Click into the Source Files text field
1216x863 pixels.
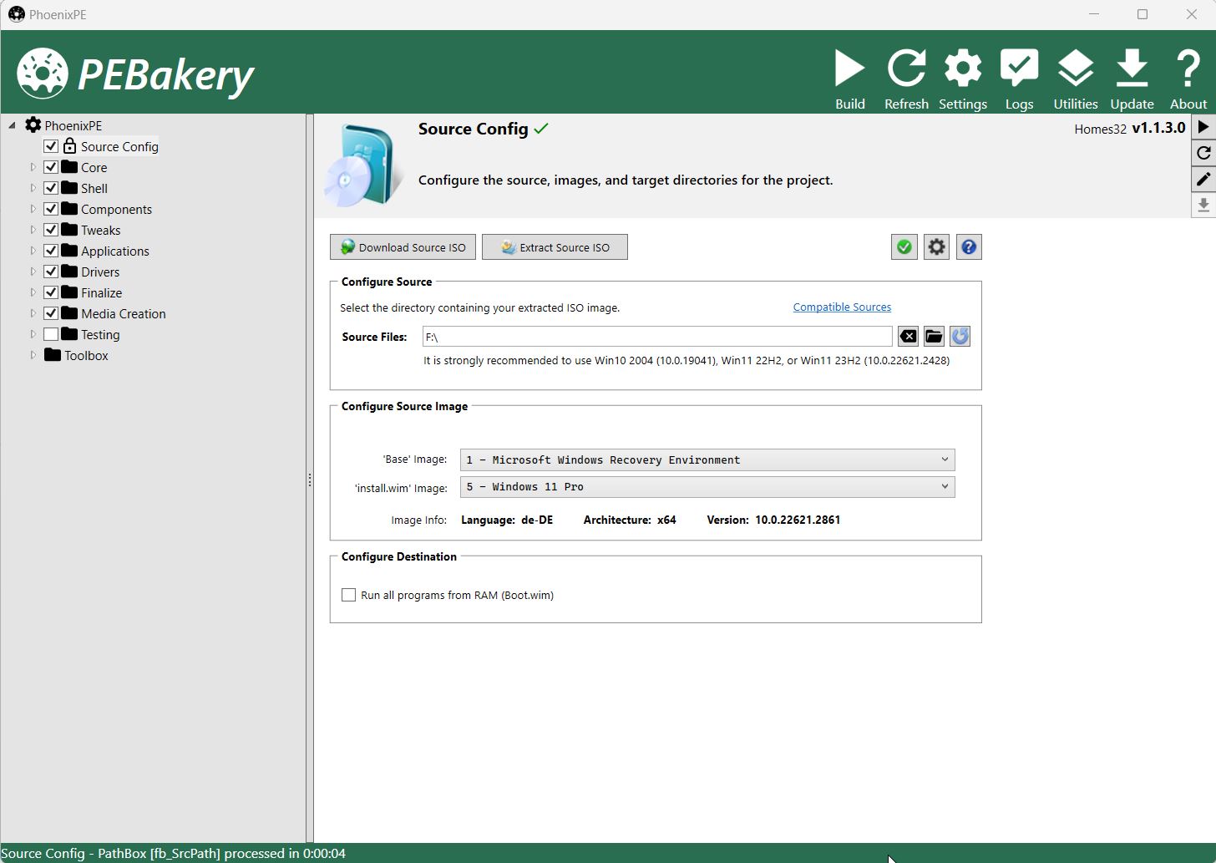coord(656,337)
